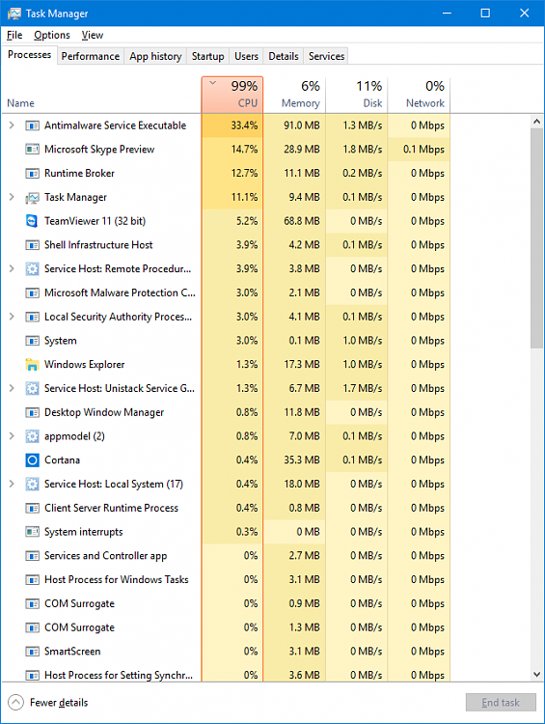
Task: Click the System process icon
Action: click(x=32, y=341)
